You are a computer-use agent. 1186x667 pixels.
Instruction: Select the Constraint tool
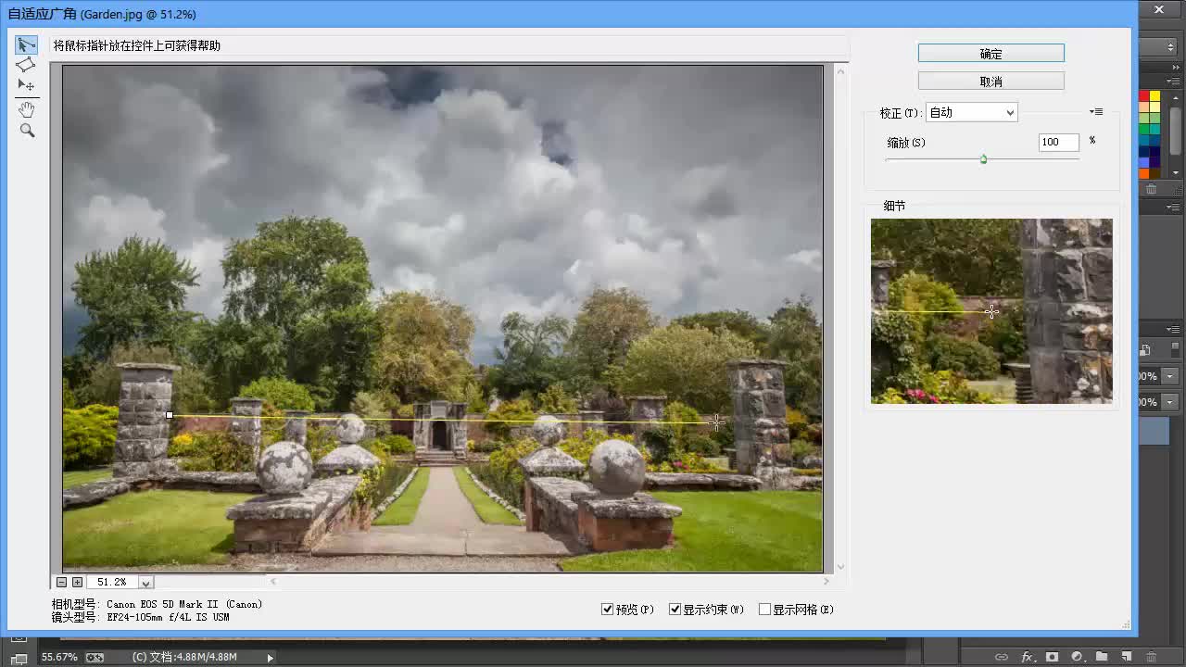26,44
